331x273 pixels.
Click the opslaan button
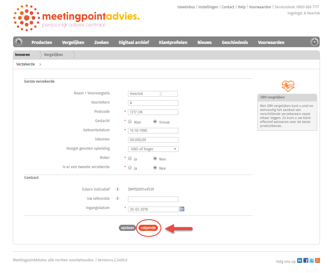[x=127, y=228]
